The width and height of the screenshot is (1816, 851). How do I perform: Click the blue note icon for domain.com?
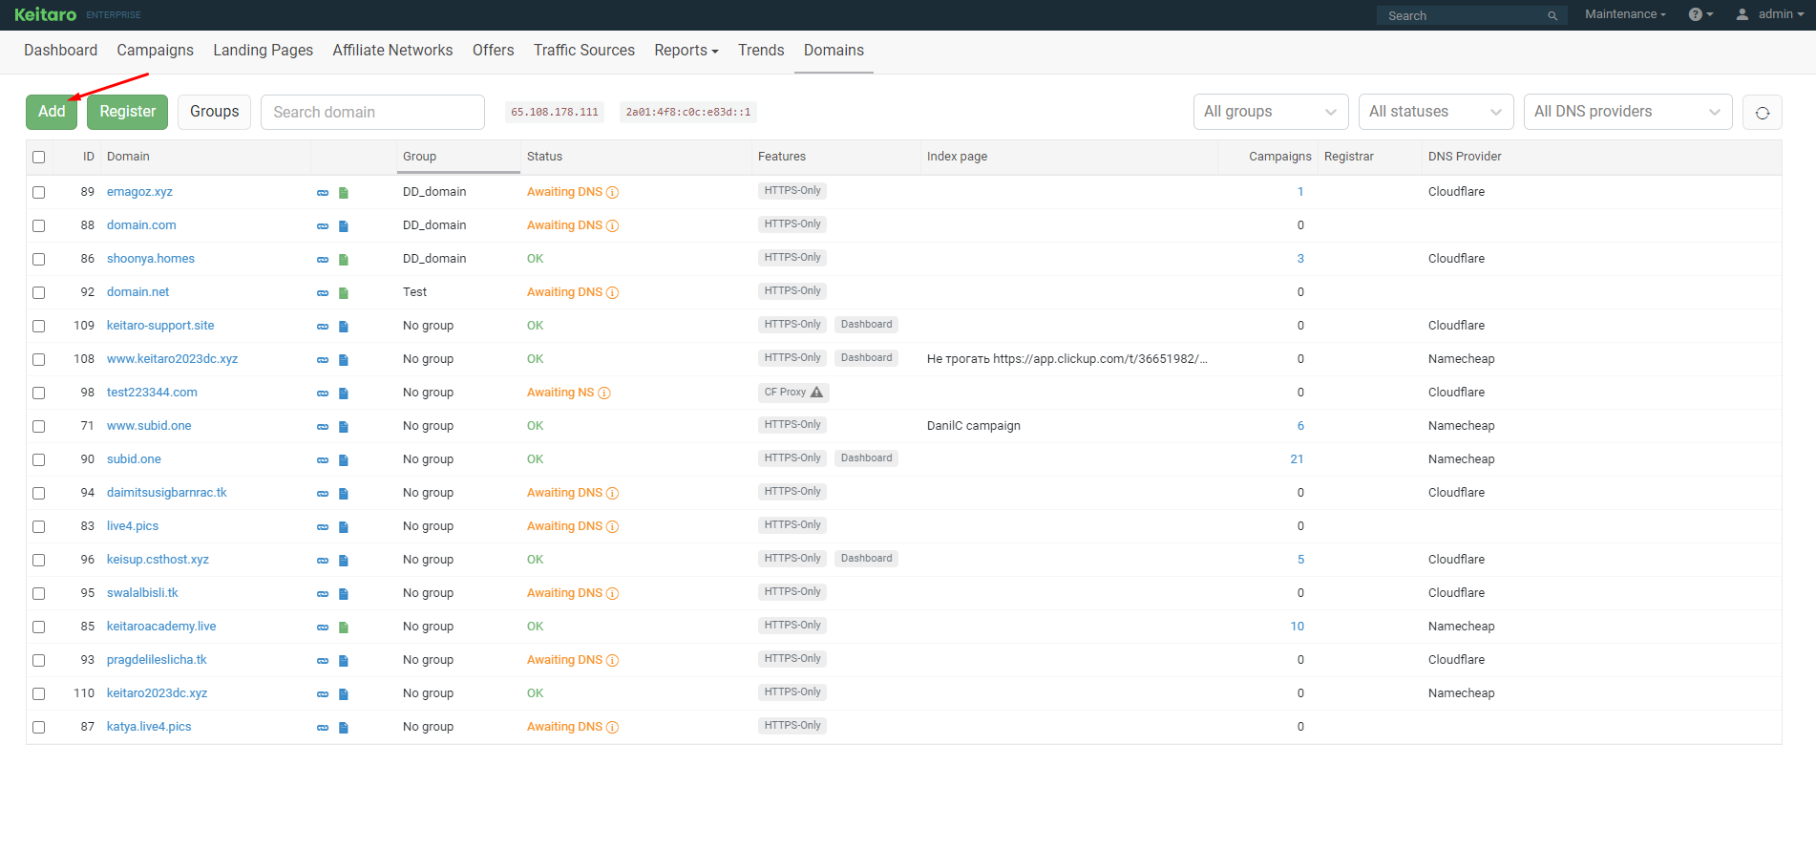344,226
